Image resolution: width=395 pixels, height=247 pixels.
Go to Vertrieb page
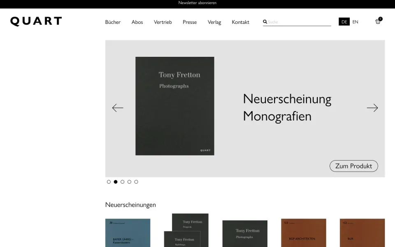pos(163,22)
